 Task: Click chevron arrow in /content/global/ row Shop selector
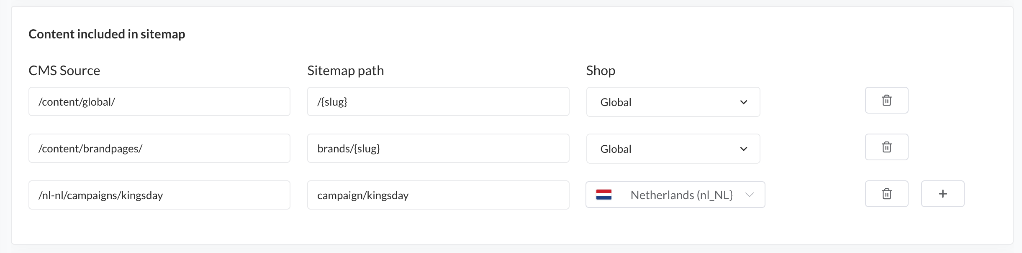pyautogui.click(x=744, y=102)
